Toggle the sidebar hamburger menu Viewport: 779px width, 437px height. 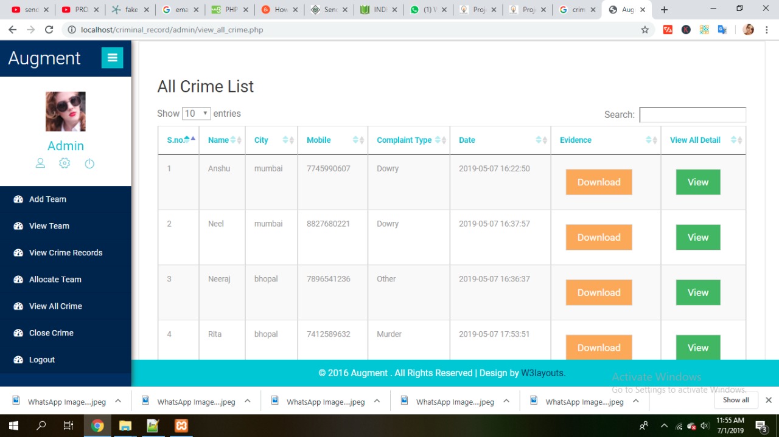click(112, 58)
